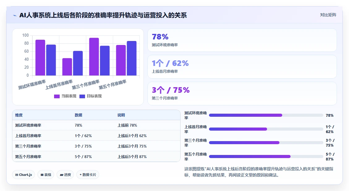
Task: Click the 测试环境准确率 progress bar
Action: click(266, 115)
